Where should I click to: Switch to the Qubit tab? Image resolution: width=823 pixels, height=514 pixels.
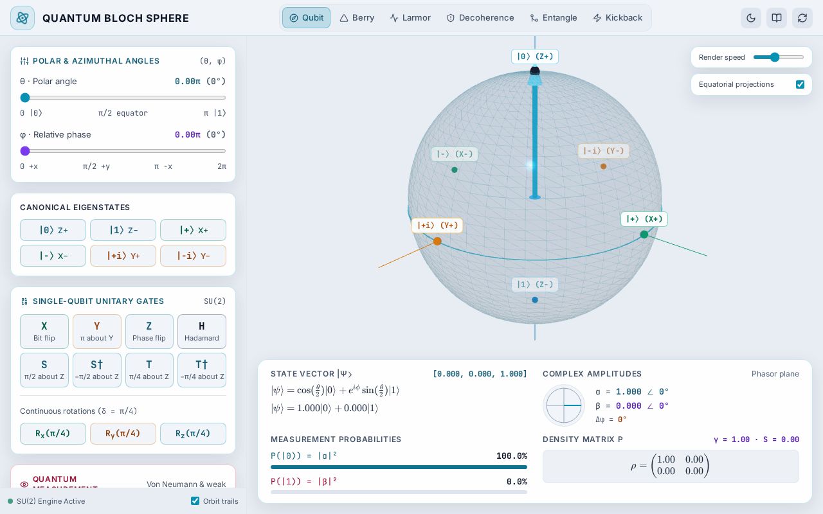pos(306,18)
